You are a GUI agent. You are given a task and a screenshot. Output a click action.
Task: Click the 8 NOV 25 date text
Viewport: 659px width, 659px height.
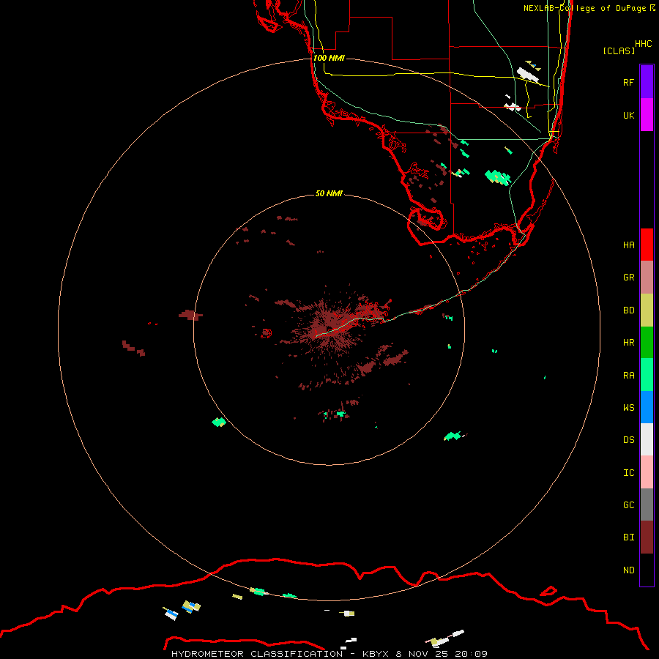click(422, 654)
